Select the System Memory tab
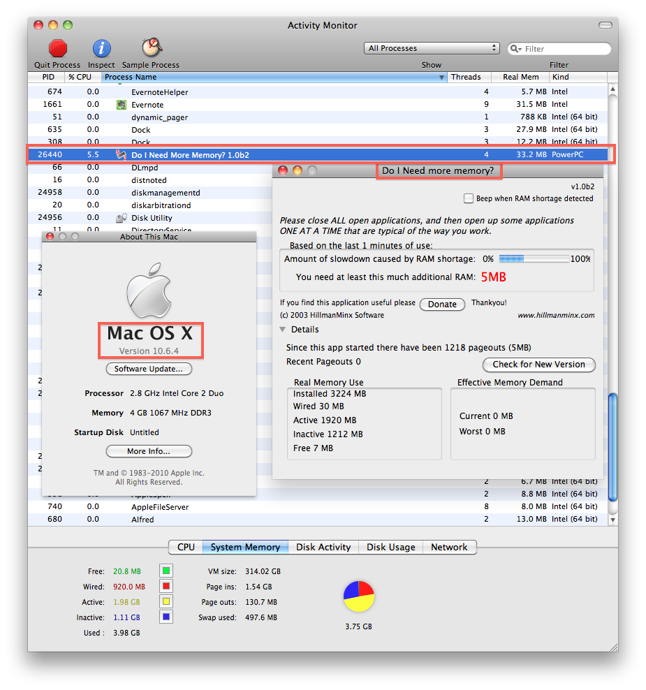The width and height of the screenshot is (646, 690). tap(245, 547)
